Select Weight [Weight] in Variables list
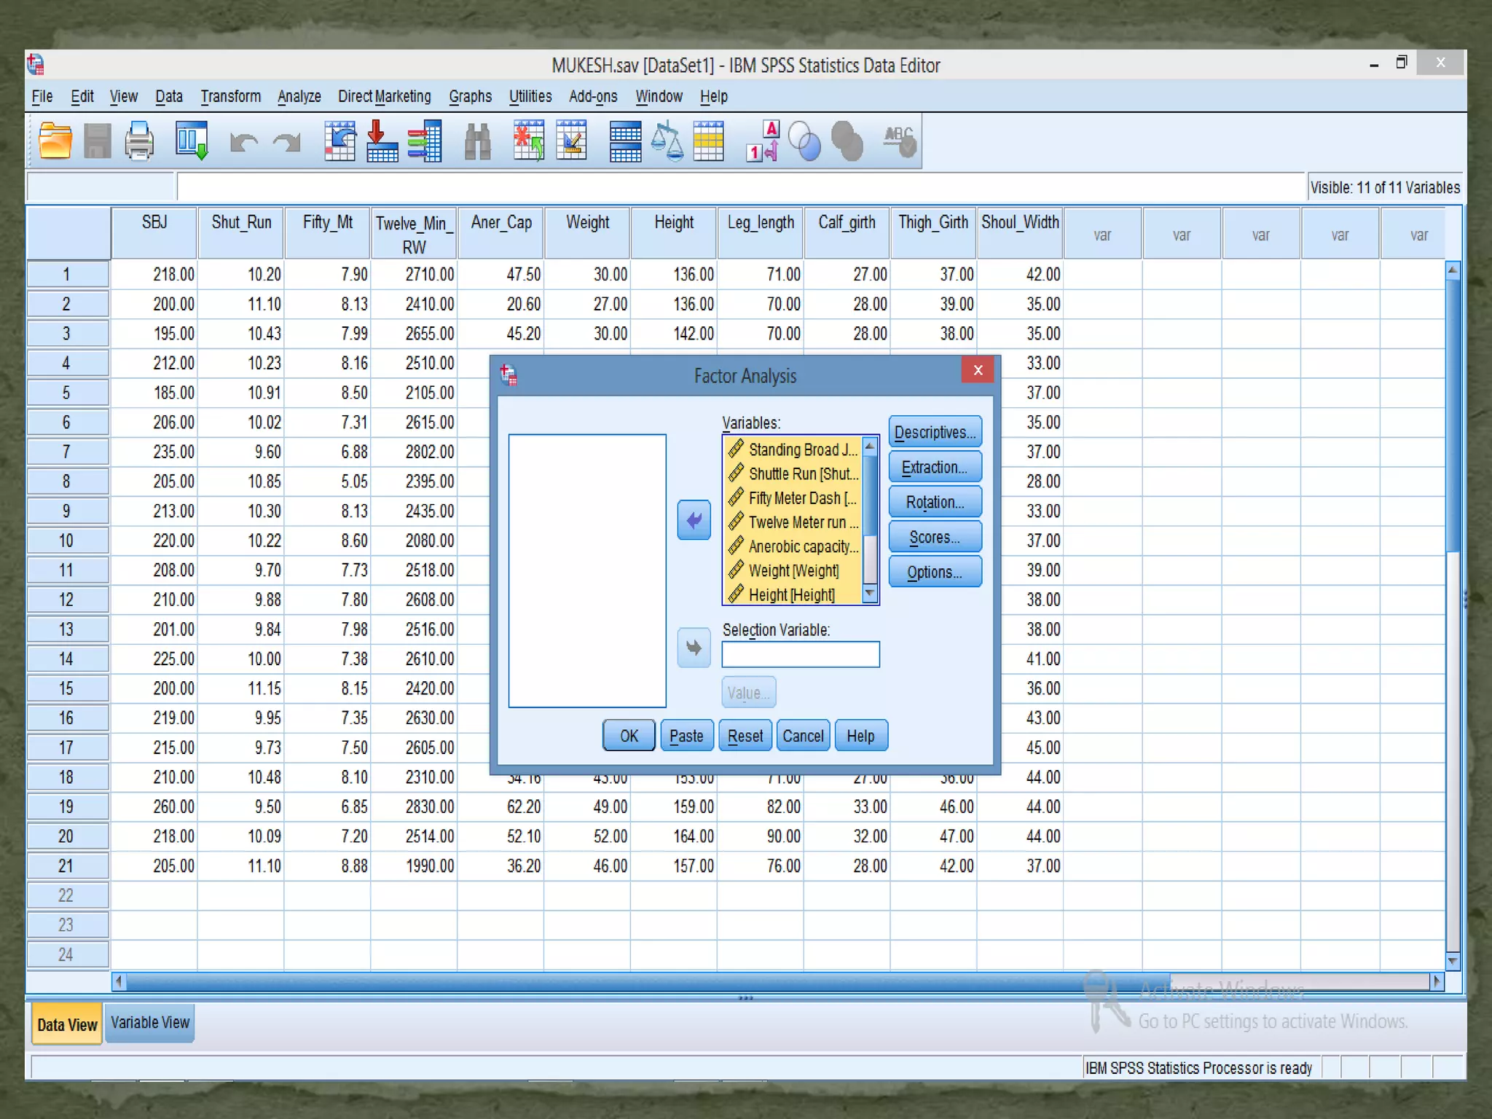This screenshot has width=1492, height=1119. click(x=793, y=570)
